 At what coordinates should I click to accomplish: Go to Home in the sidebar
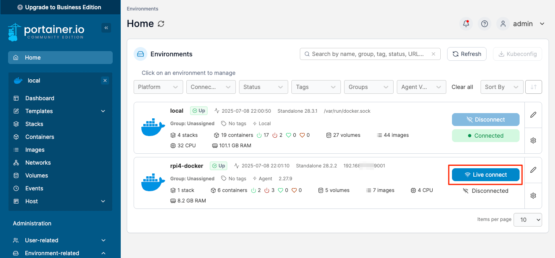coord(60,58)
